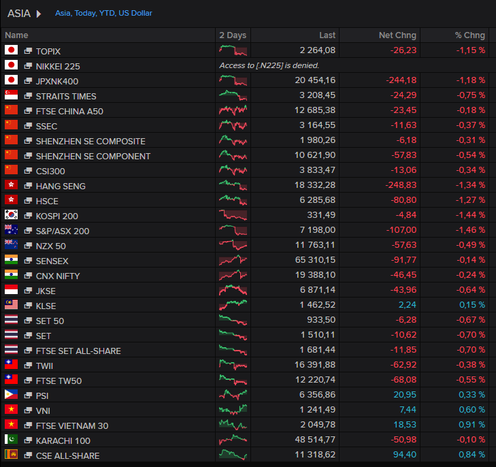This screenshot has width=496, height=467.
Task: Sort by the Net Chng column header
Action: 397,35
